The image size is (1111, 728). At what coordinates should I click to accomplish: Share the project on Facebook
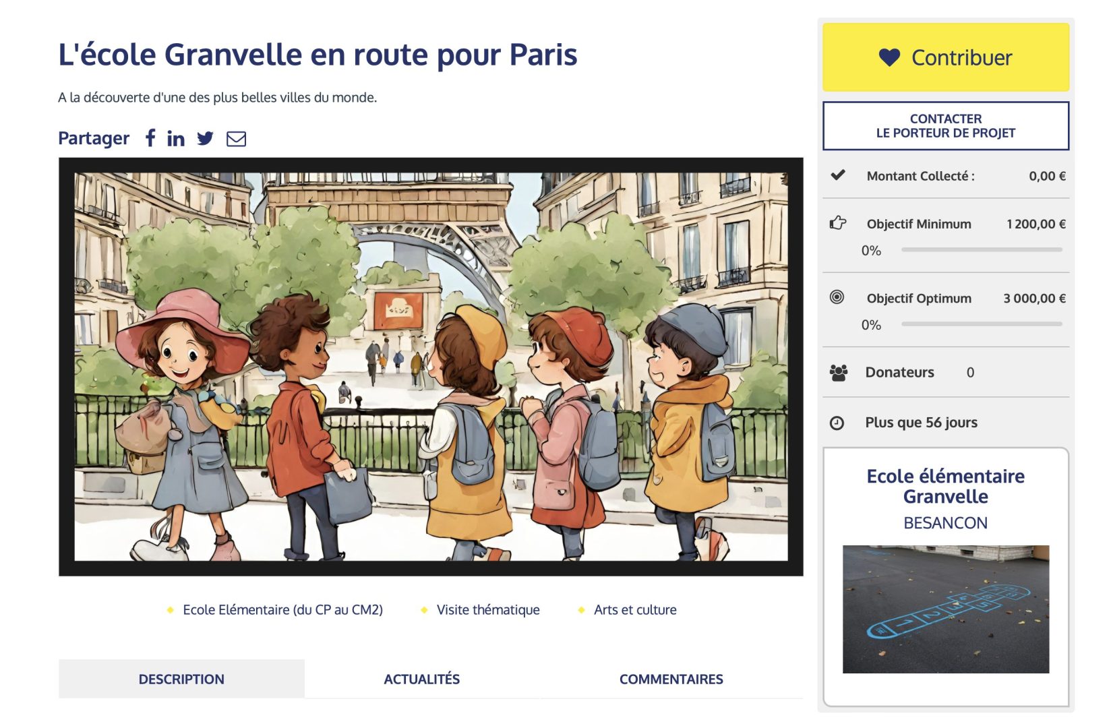click(150, 138)
